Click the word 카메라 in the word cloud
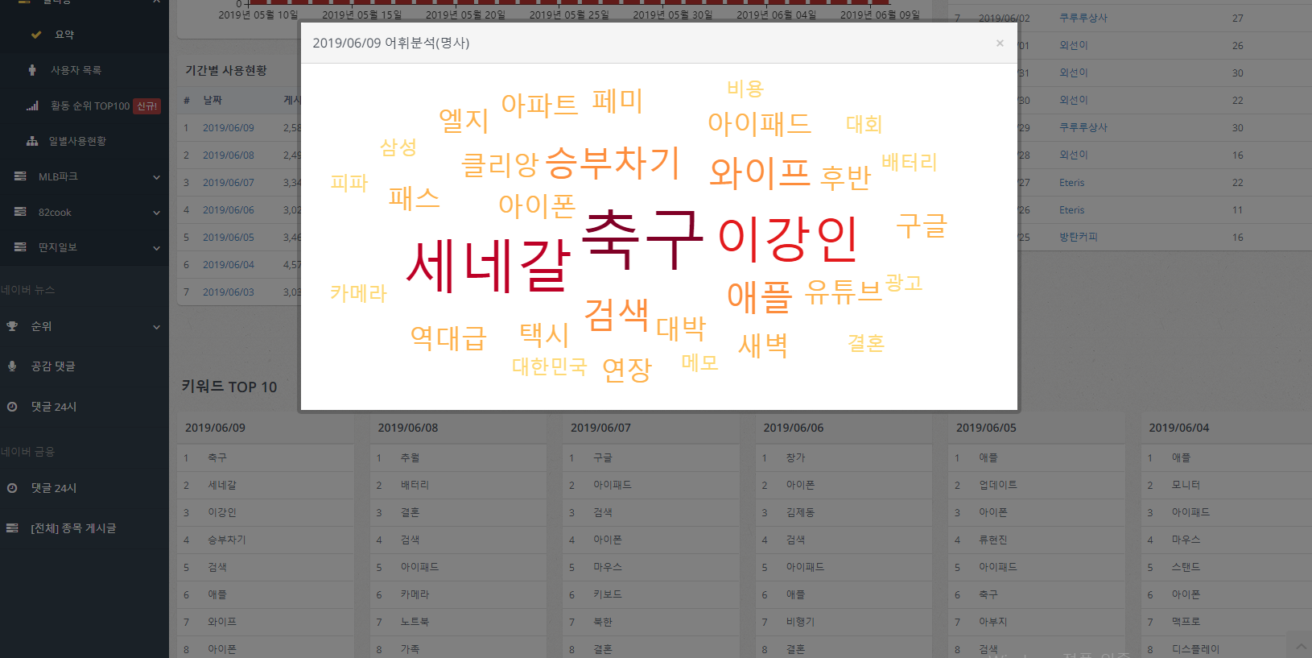The height and width of the screenshot is (658, 1312). pos(358,293)
